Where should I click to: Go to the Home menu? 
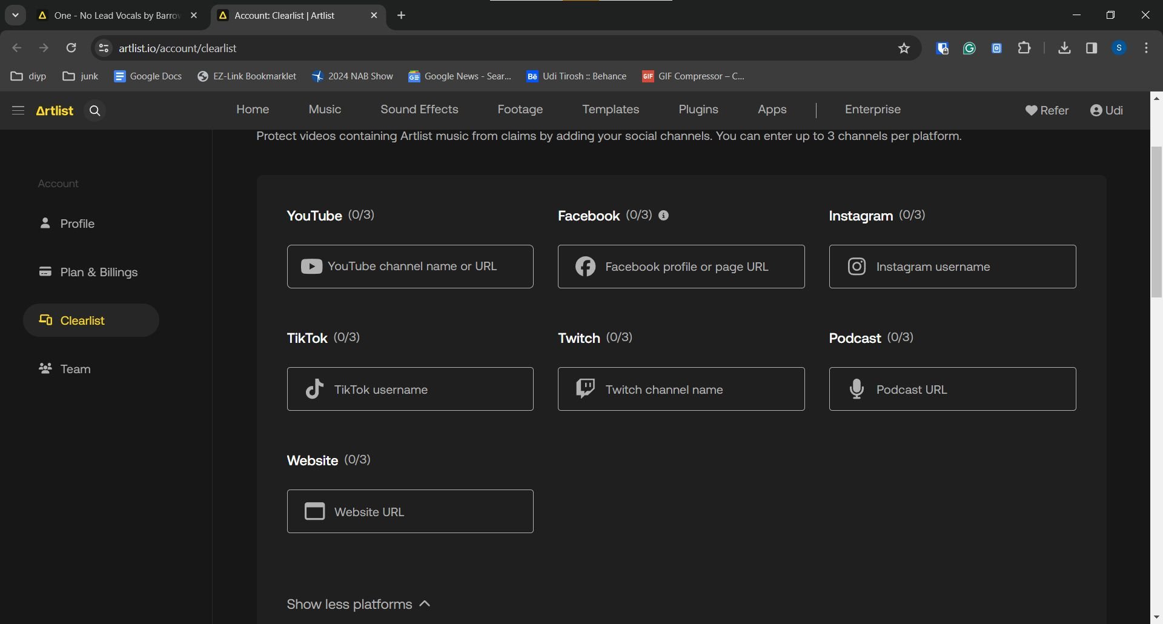tap(253, 109)
